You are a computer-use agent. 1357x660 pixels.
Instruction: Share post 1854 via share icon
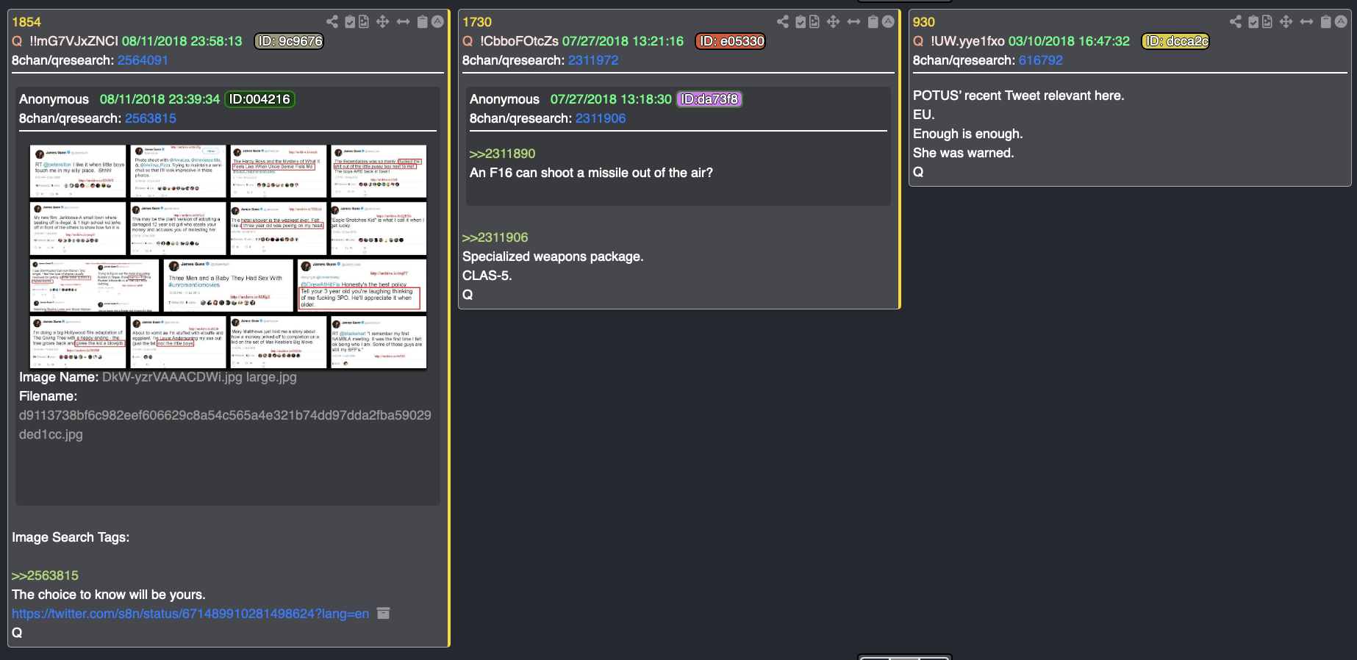(332, 22)
